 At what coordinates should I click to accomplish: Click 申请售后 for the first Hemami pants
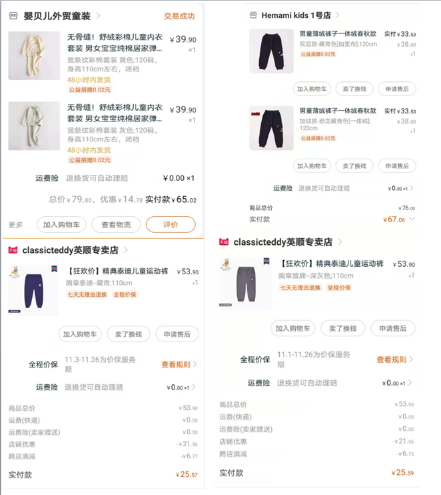point(397,89)
